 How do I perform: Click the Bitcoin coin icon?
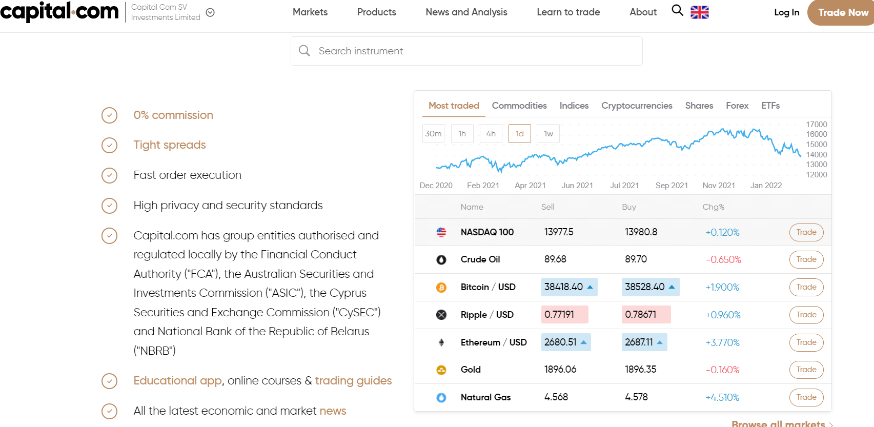pos(441,288)
